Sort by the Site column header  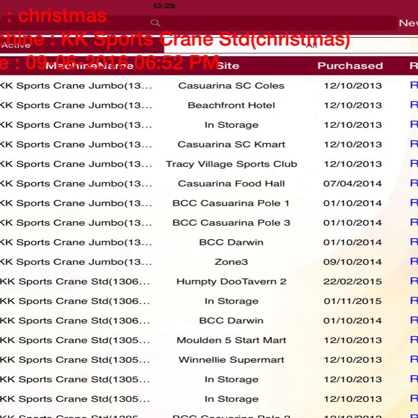(228, 66)
